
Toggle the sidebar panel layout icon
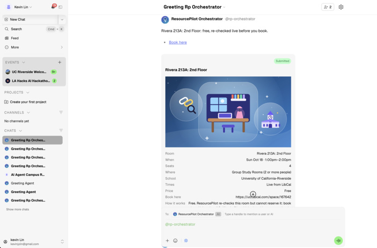click(60, 7)
